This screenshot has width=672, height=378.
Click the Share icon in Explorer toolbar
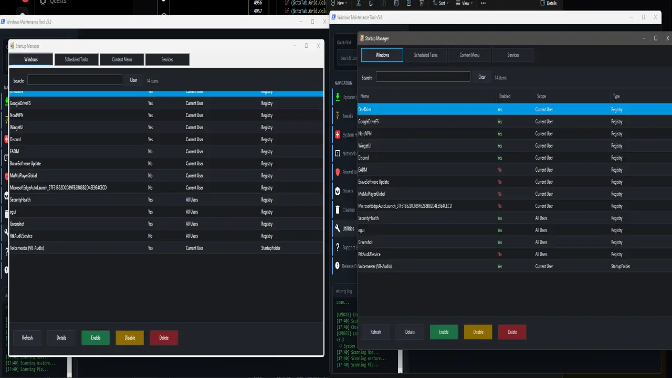pyautogui.click(x=408, y=3)
